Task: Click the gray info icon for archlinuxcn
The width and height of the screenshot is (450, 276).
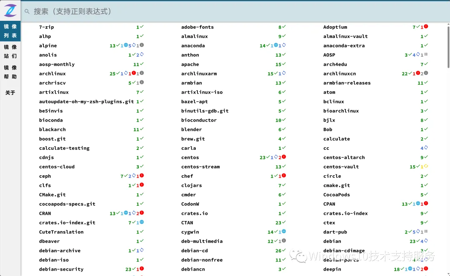Action: 426,73
